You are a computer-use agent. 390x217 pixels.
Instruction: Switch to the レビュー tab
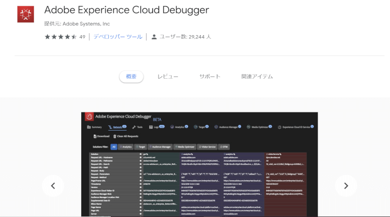pos(167,77)
